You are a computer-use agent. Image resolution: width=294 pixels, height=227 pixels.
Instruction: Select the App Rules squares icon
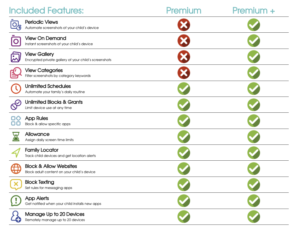pos(16,121)
